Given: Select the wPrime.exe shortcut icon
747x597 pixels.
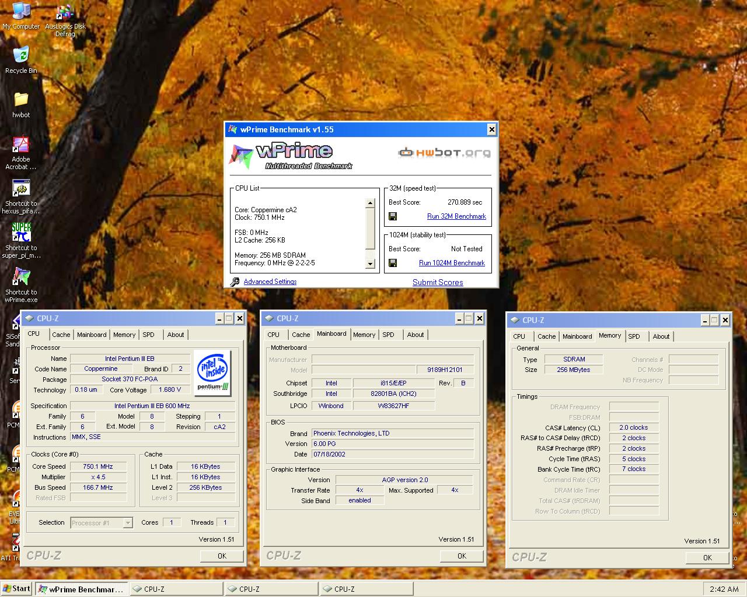Looking at the screenshot, I should point(21,285).
